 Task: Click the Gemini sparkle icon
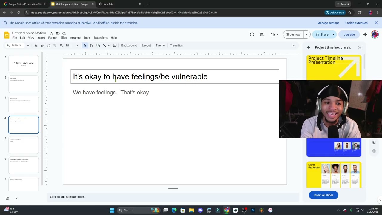point(365,34)
